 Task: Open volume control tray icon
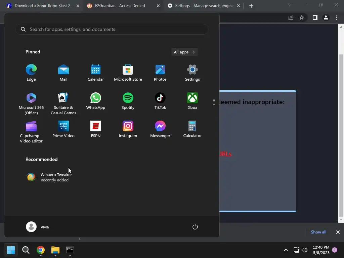tap(305, 250)
